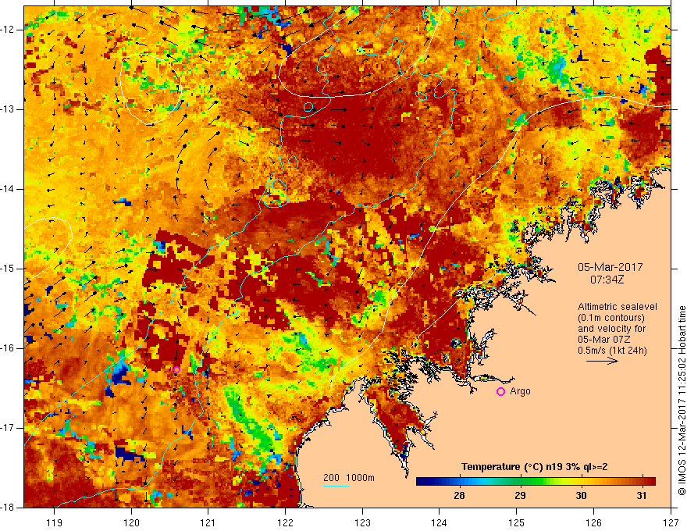The height and width of the screenshot is (531, 687).
Task: Click the color bar label 31
Action: pos(642,496)
